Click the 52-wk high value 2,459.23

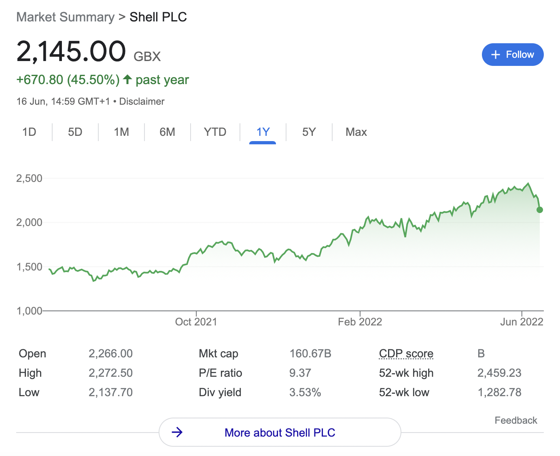[499, 373]
